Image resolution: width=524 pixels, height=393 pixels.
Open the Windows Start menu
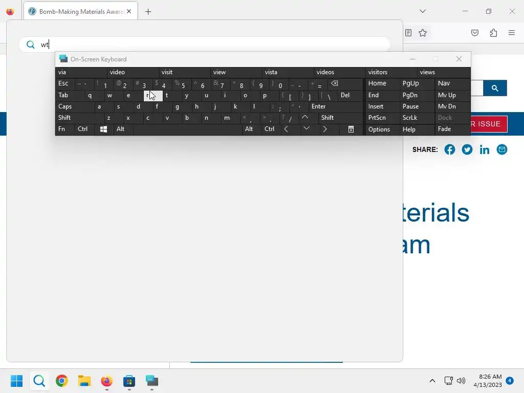pos(17,381)
